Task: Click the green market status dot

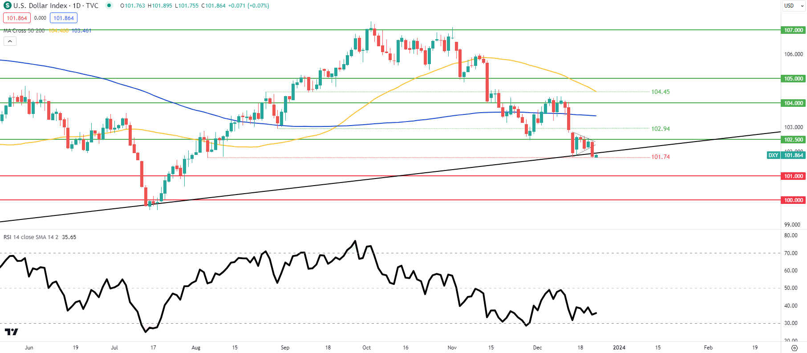Action: pyautogui.click(x=109, y=6)
